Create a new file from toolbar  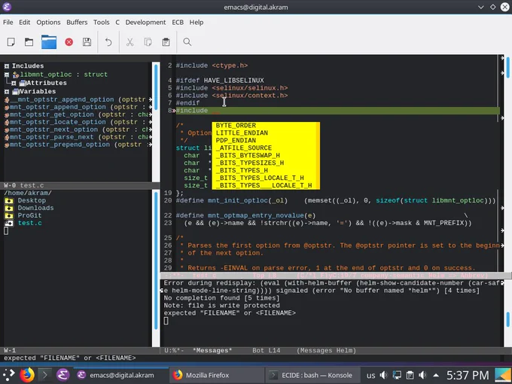pos(11,42)
